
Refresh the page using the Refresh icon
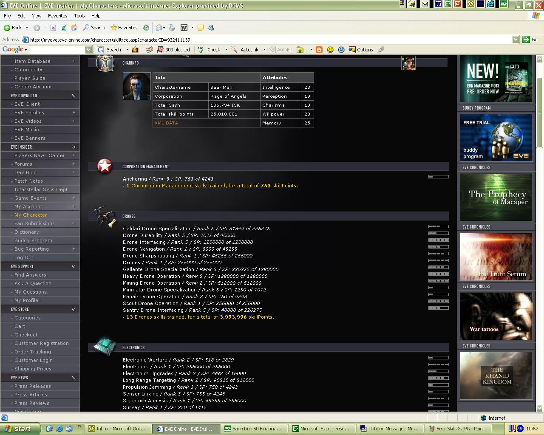point(63,28)
